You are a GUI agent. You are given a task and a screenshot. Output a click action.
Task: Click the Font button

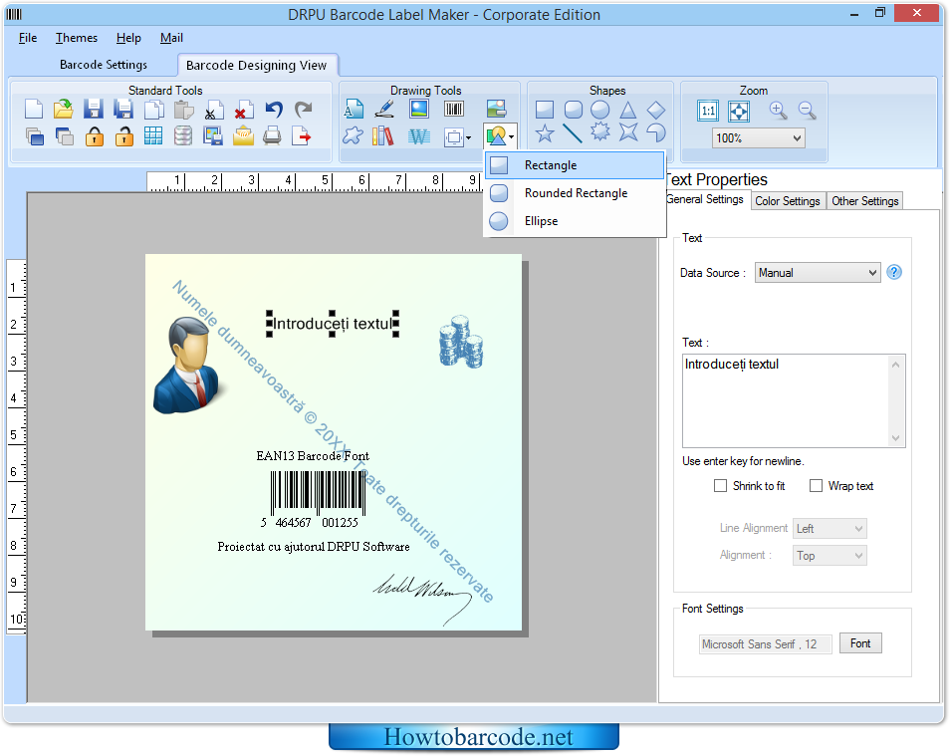click(x=860, y=643)
